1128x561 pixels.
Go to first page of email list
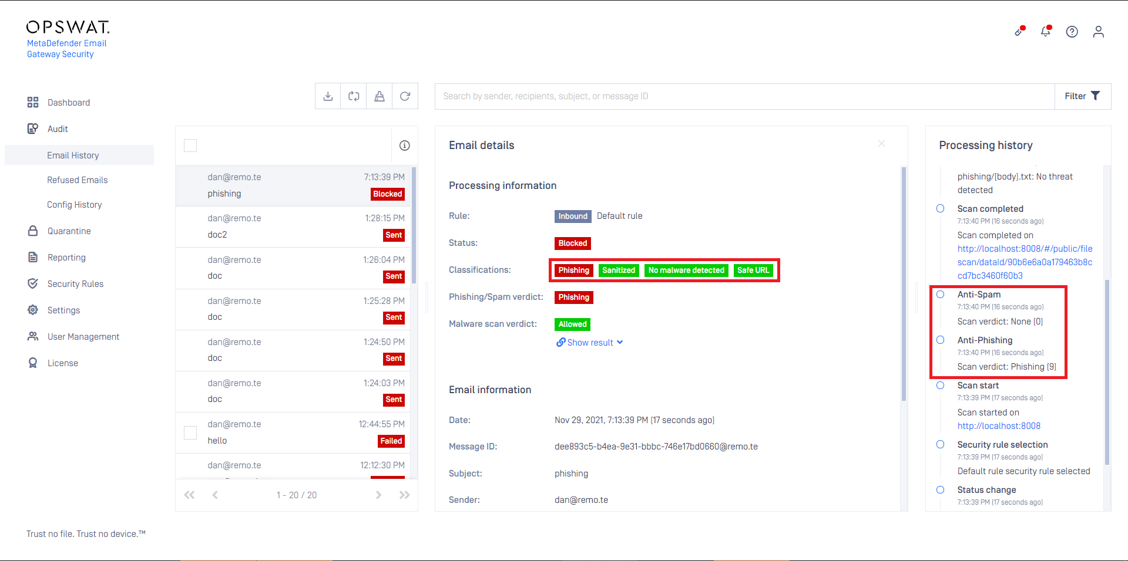[189, 495]
